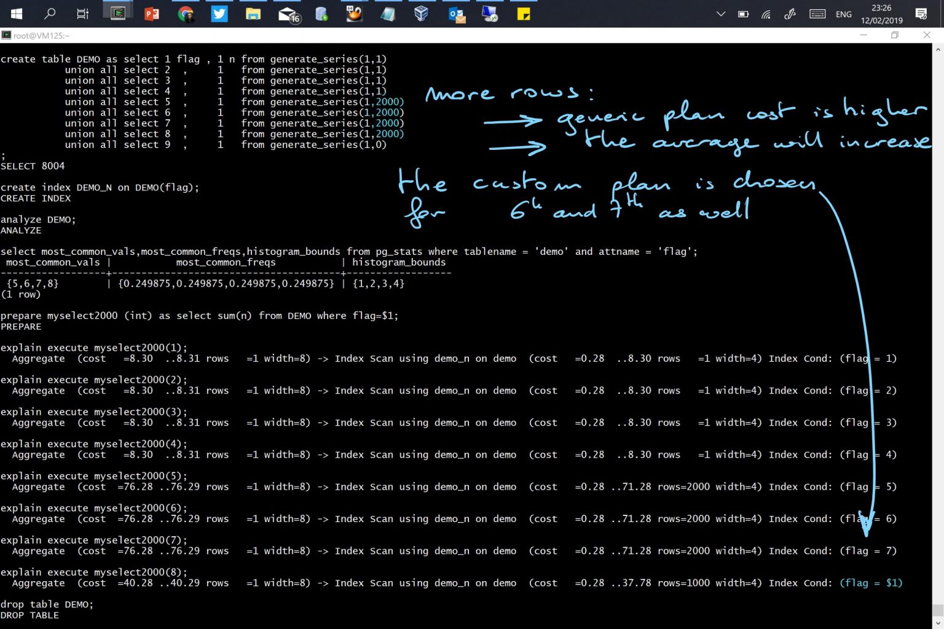
Task: Launch PowerPoint from the taskbar
Action: tap(151, 14)
